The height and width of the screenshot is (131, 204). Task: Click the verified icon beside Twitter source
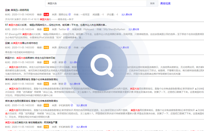point(68,29)
